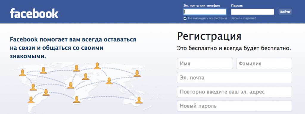Click the person icon over West Africa

71,85
